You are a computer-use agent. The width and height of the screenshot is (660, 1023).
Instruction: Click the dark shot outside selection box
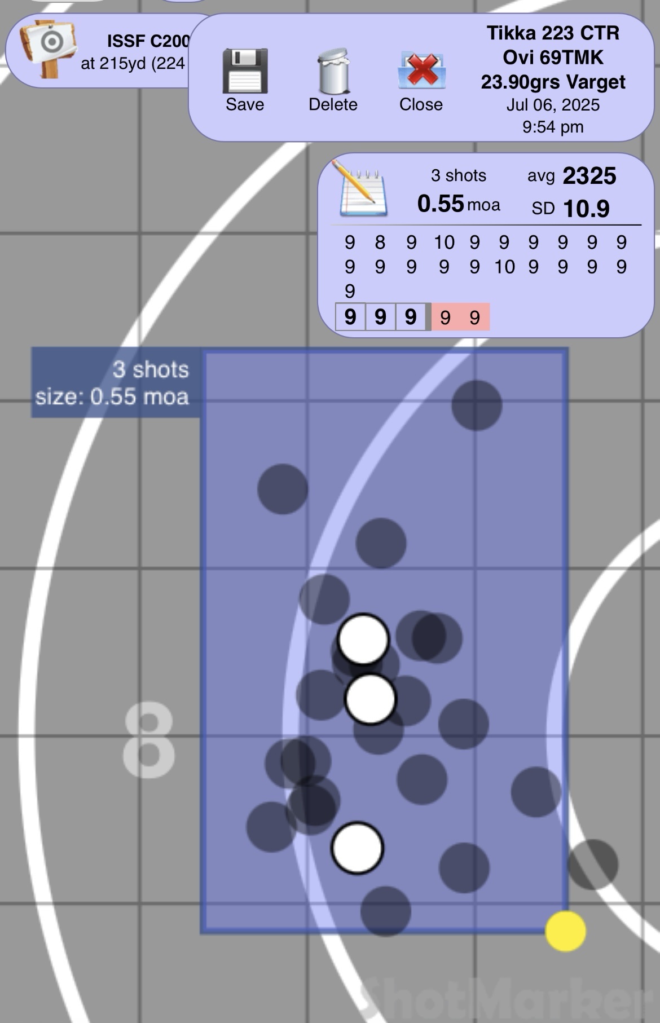(592, 864)
